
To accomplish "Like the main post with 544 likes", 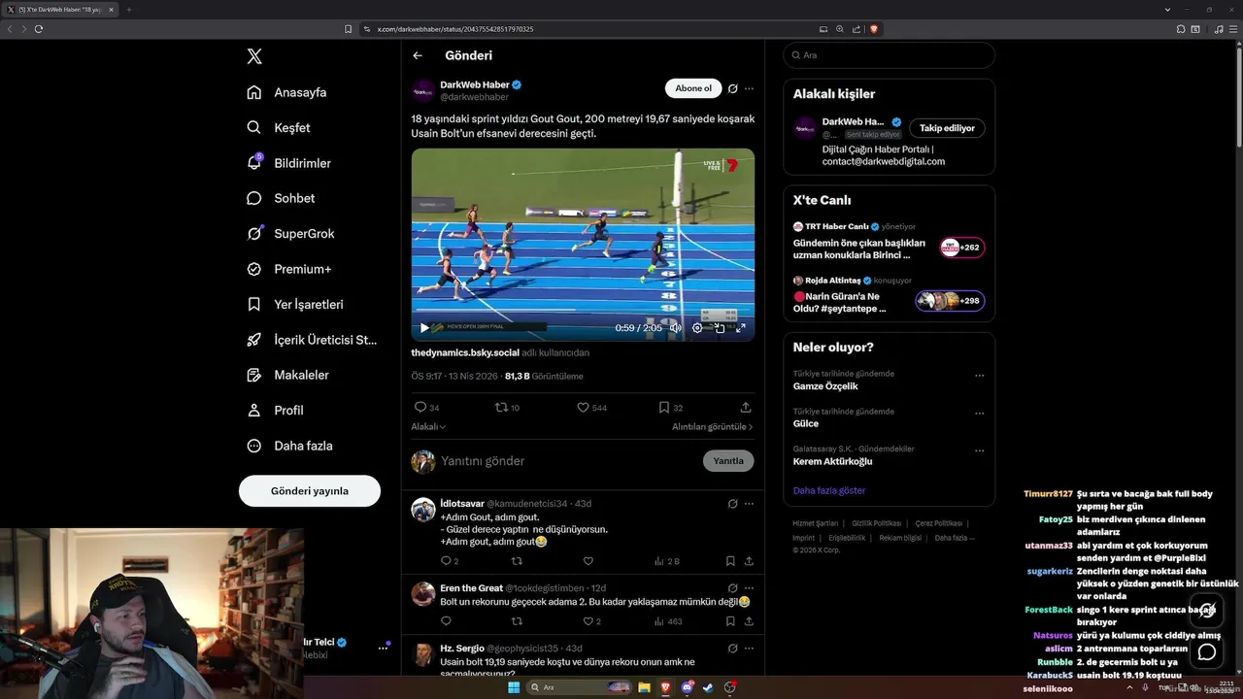I will click(x=591, y=408).
